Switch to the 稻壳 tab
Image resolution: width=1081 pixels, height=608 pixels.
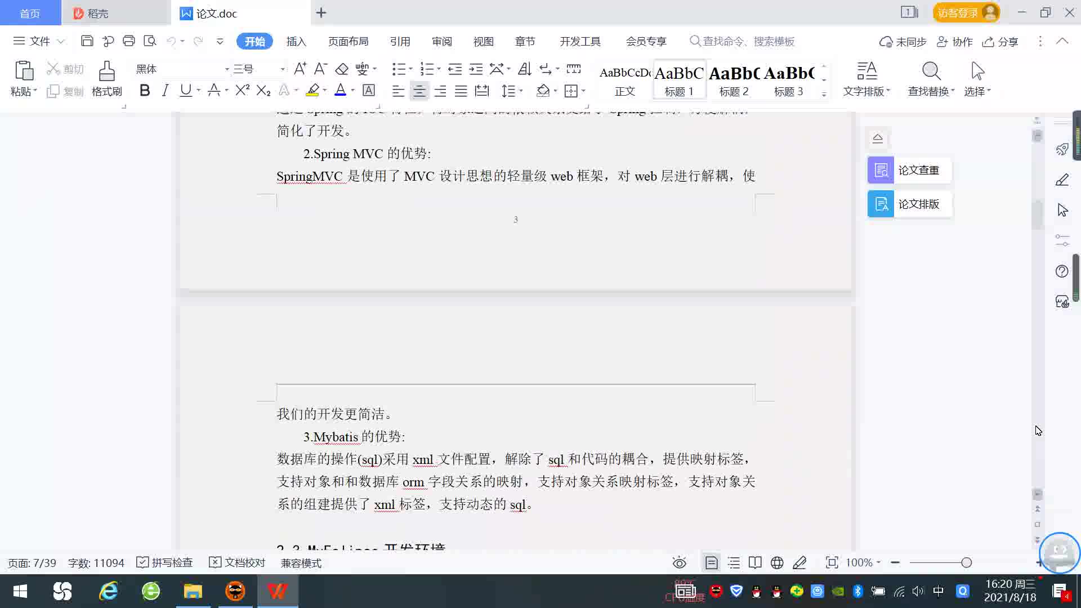point(116,13)
